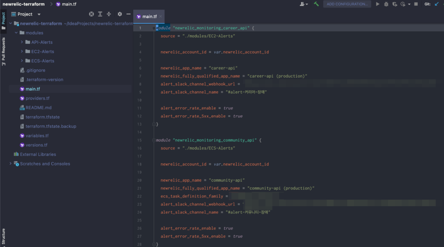Select opened file locator icon in Project panel
The width and height of the screenshot is (444, 247).
(91, 14)
